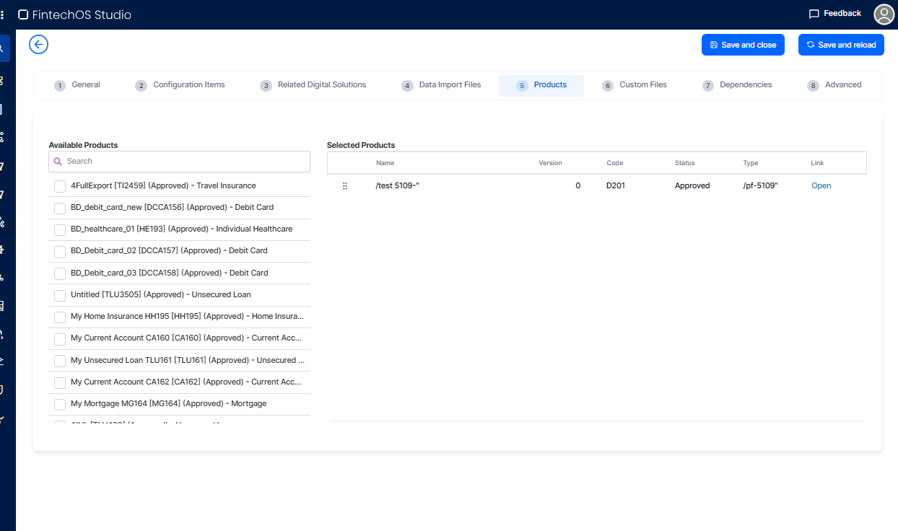Open the user profile avatar
Screen dimensions: 898x531
point(884,14)
